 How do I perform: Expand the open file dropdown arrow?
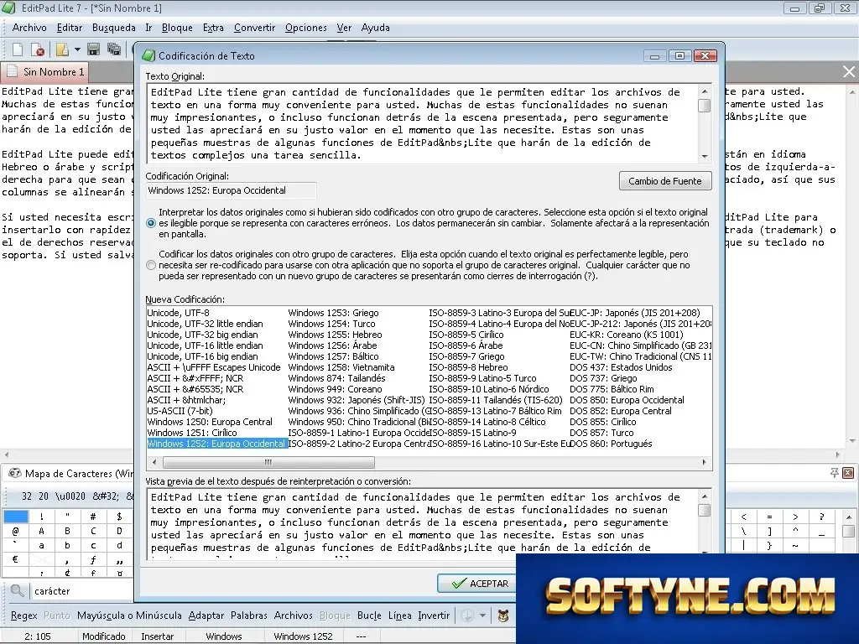click(x=77, y=49)
